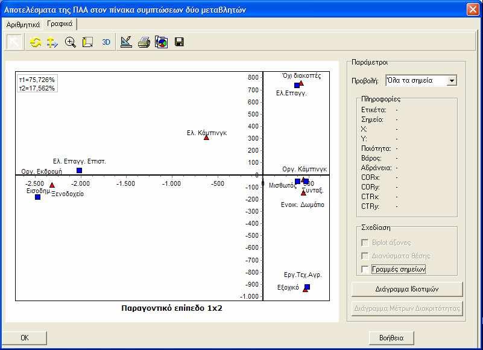Click the Όχι διακοπές red triangle point
Screen dimensions: 483x350
tap(301, 83)
